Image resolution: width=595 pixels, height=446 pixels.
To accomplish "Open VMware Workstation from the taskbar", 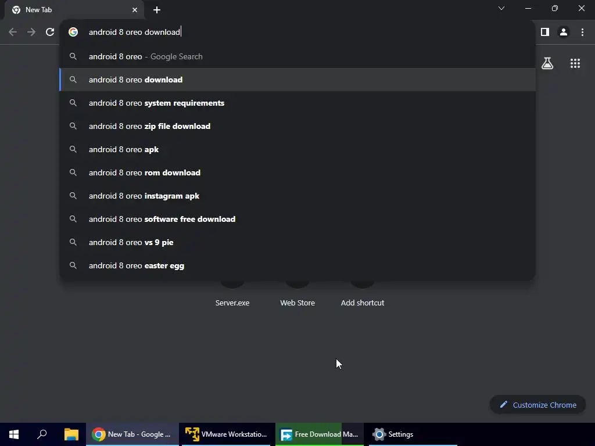I will point(227,434).
